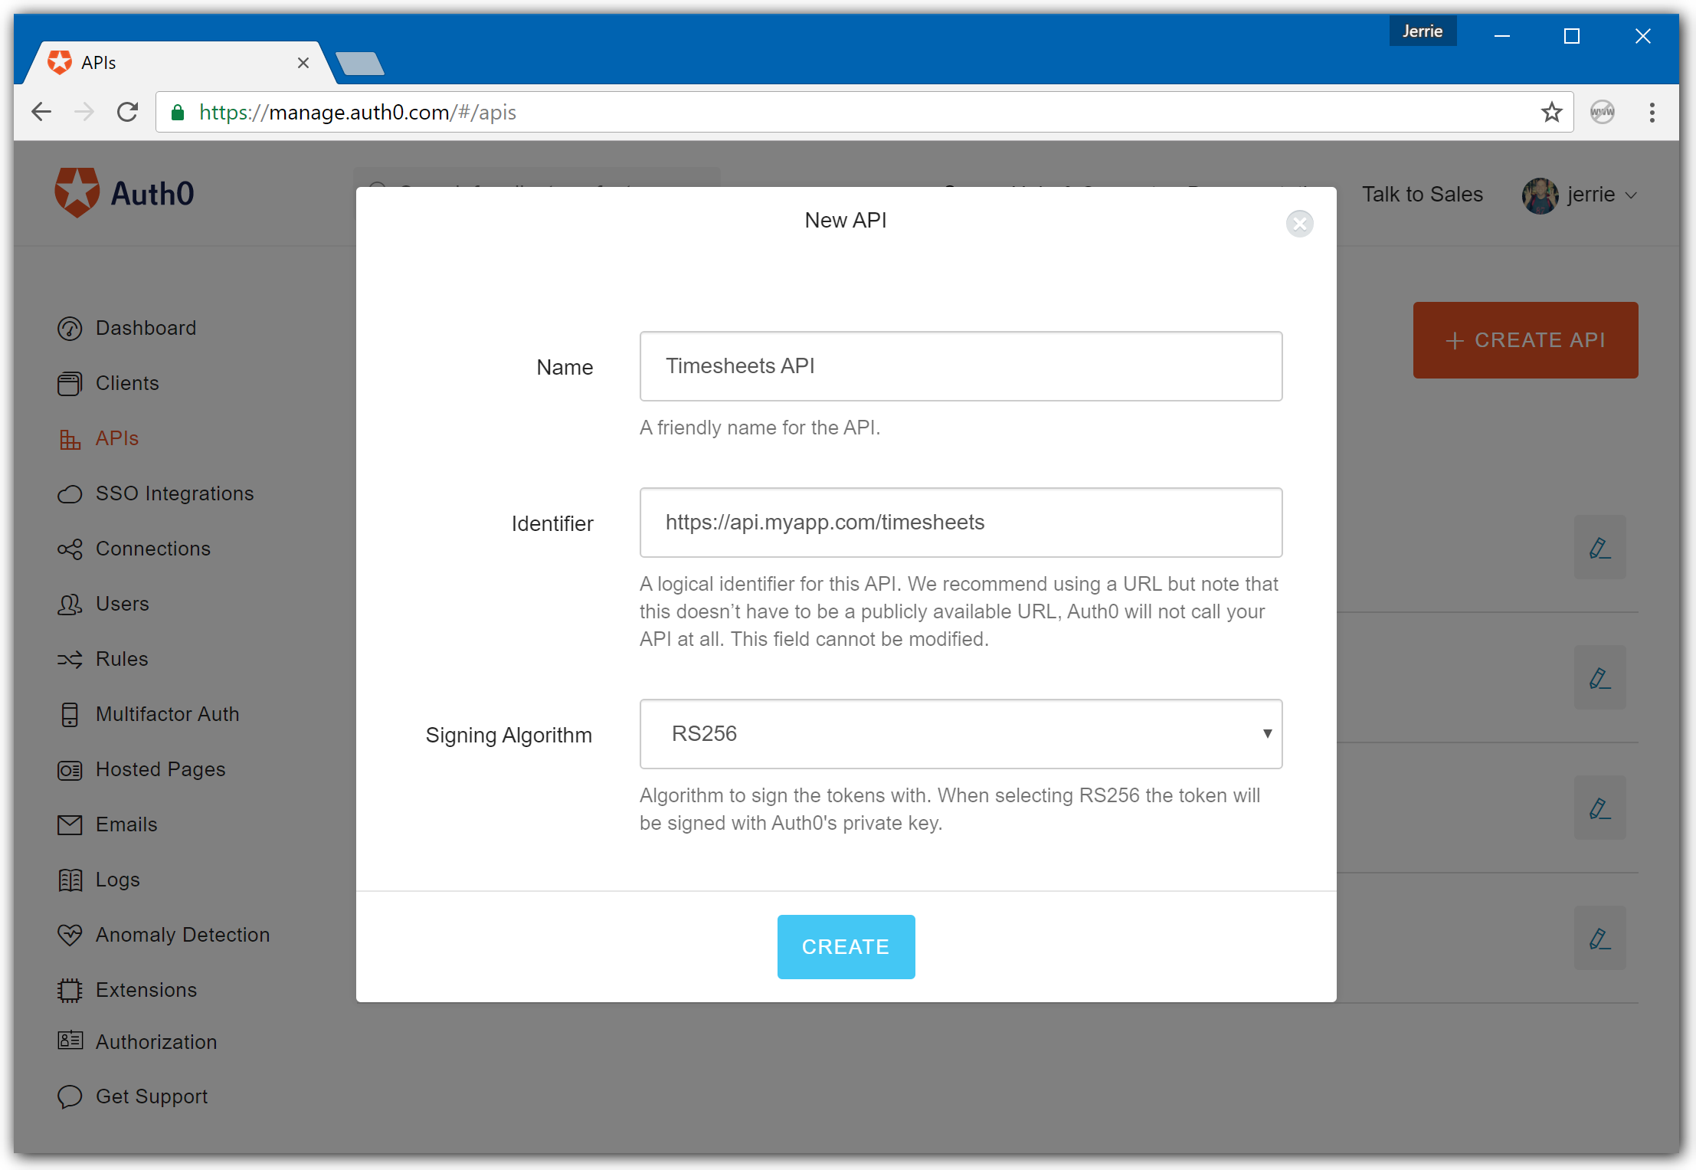The image size is (1696, 1170).
Task: Open the Rules menu item
Action: point(122,660)
